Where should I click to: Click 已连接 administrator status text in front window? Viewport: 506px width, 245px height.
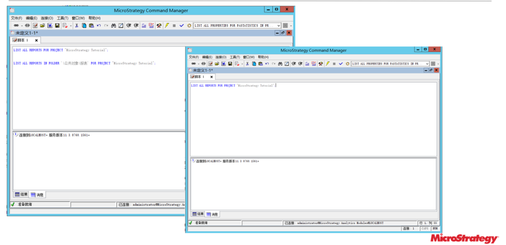click(x=334, y=223)
